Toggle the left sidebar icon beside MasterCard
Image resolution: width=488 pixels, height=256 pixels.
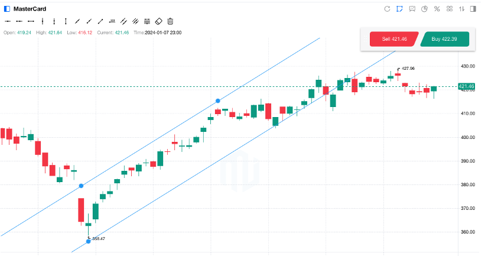coord(7,9)
